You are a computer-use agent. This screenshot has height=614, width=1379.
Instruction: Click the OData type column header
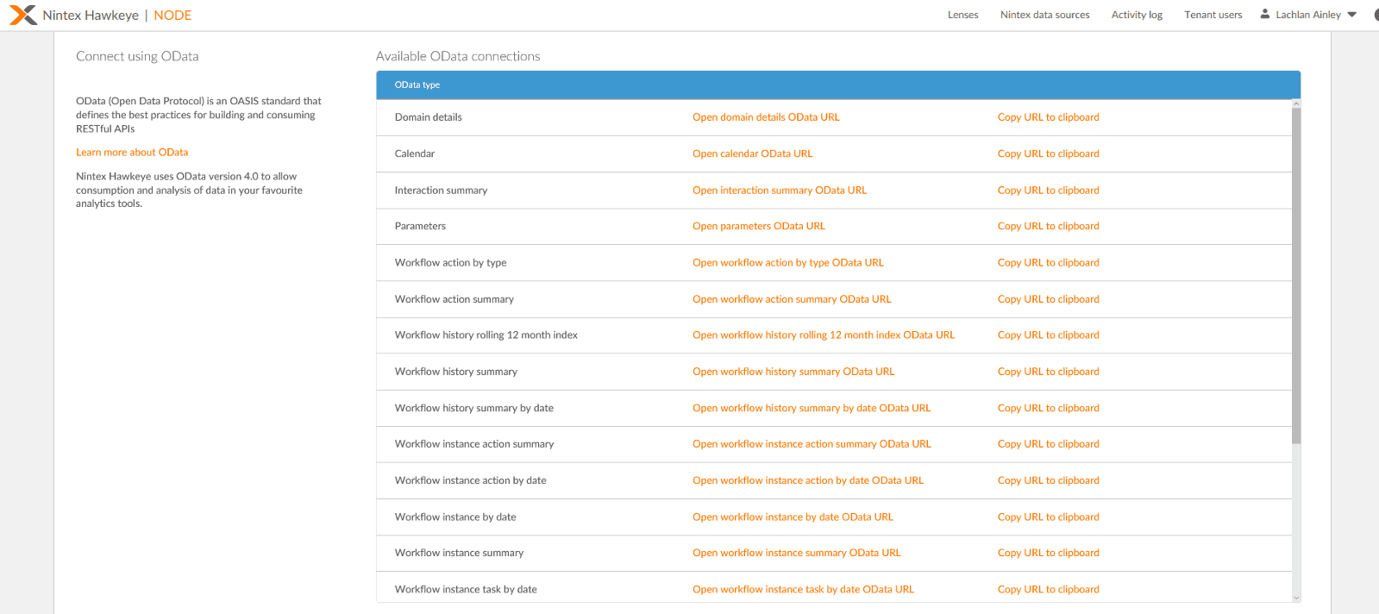tap(417, 85)
